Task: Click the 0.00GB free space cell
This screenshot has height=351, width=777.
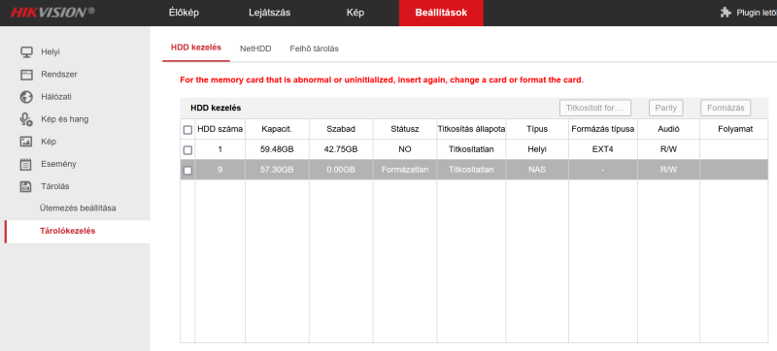Action: (341, 170)
